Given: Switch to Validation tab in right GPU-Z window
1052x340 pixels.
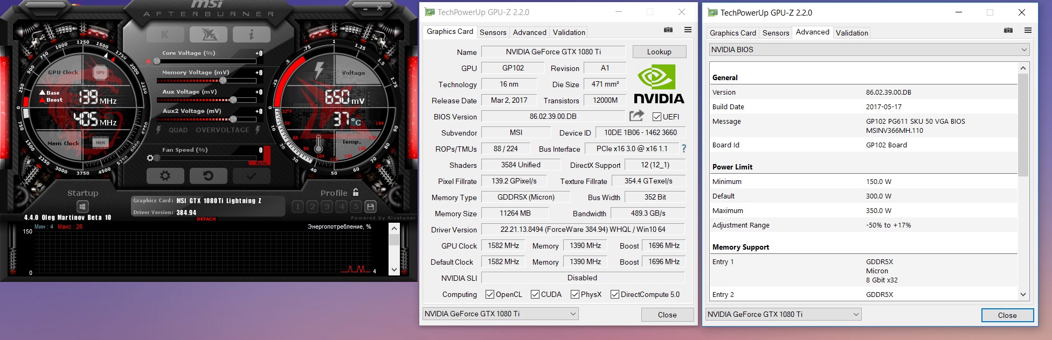Looking at the screenshot, I should coord(852,33).
